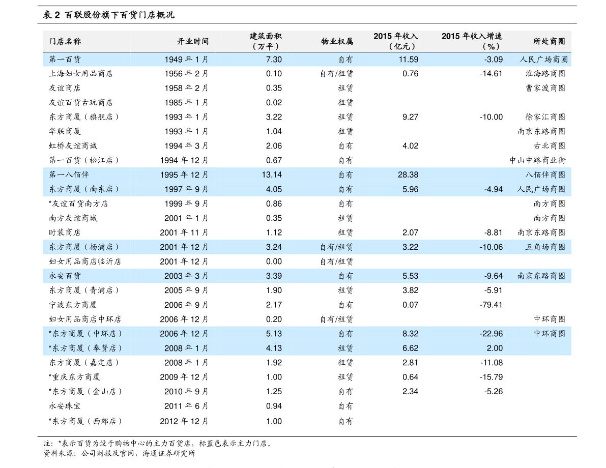This screenshot has width=606, height=468.
Task: Select store name '第一百货（松江店）'
Action: (x=84, y=160)
